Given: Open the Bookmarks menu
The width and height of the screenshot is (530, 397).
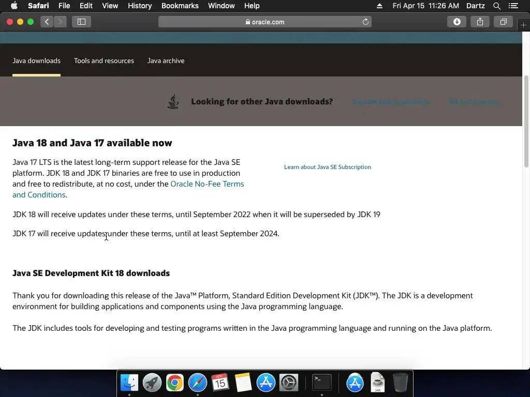Looking at the screenshot, I should pos(180,6).
